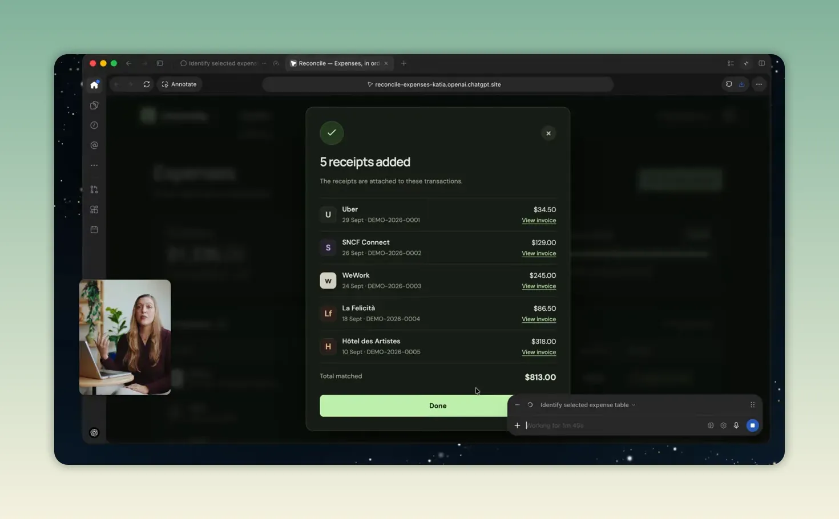Click the sparkle icon in title bar

[x=746, y=63]
